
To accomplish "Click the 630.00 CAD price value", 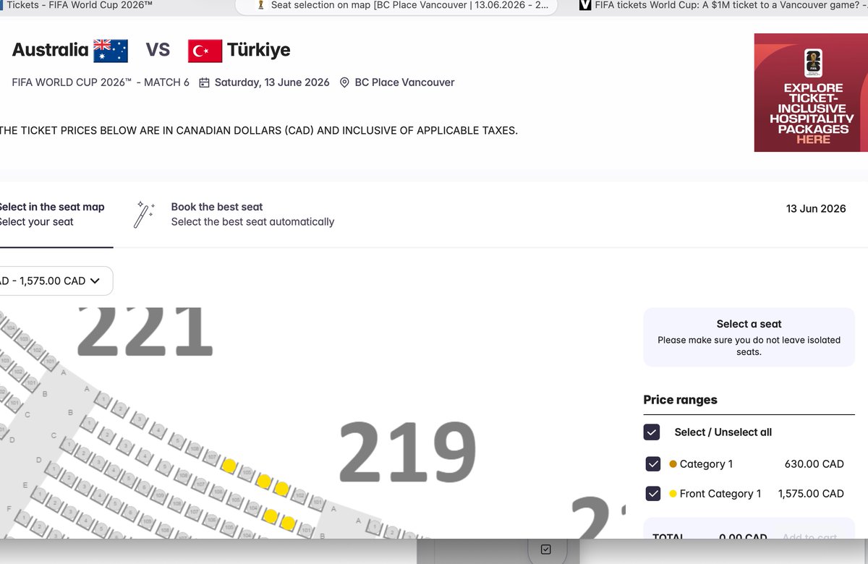I will (x=814, y=464).
